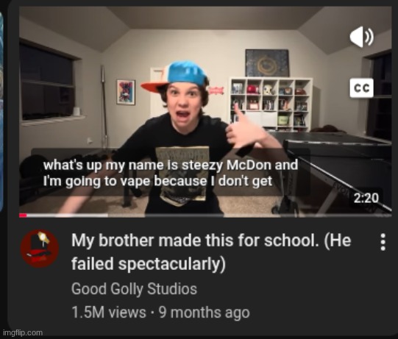
Task: Click the white cube bookshelf in the video preview
Action: pyautogui.click(x=271, y=104)
